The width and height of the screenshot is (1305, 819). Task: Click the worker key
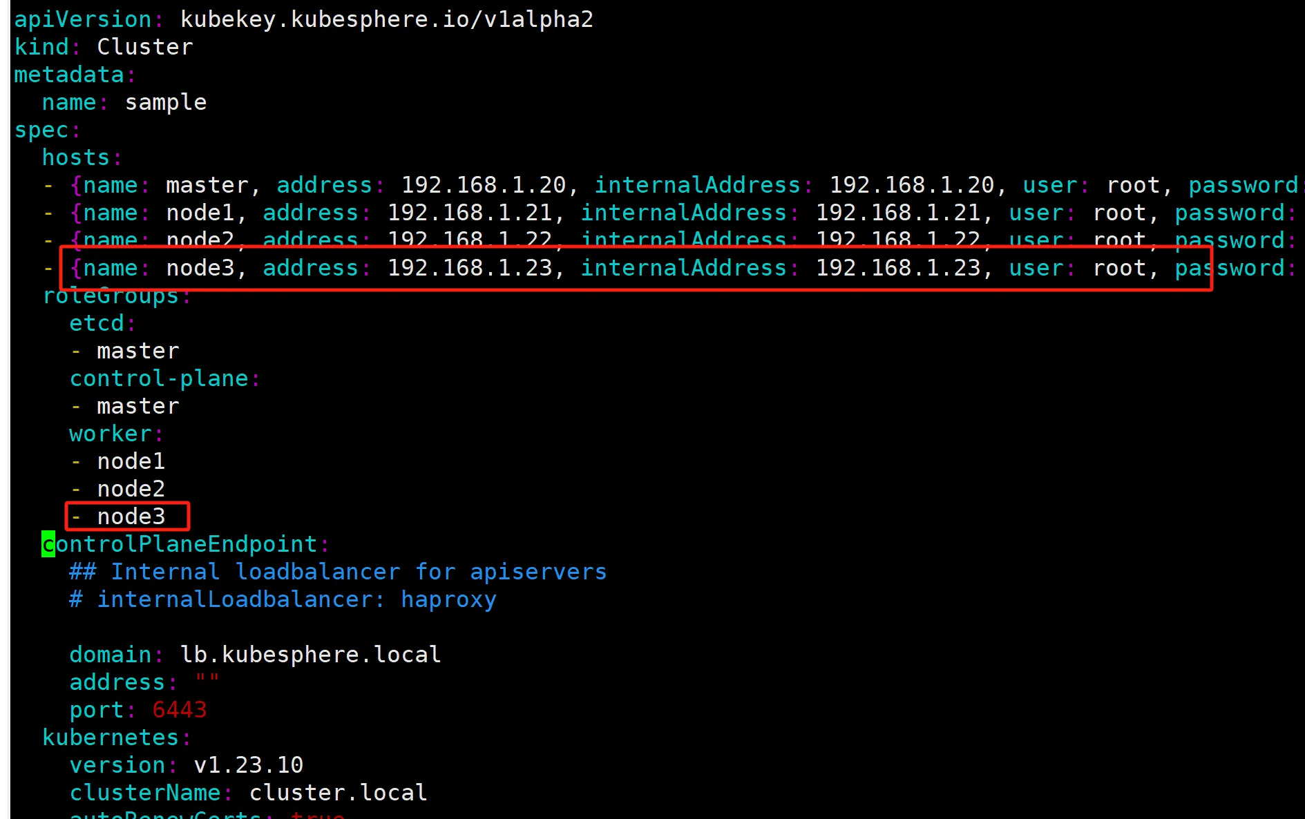(111, 434)
